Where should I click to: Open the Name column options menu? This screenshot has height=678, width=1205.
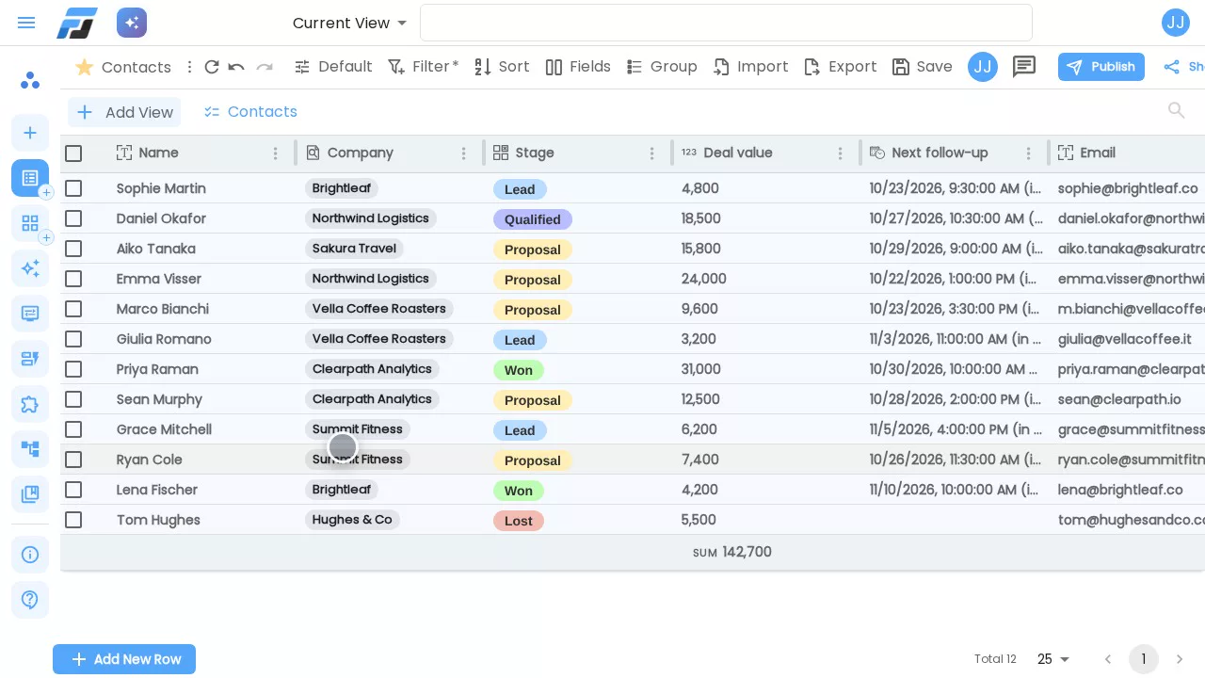[x=276, y=153]
